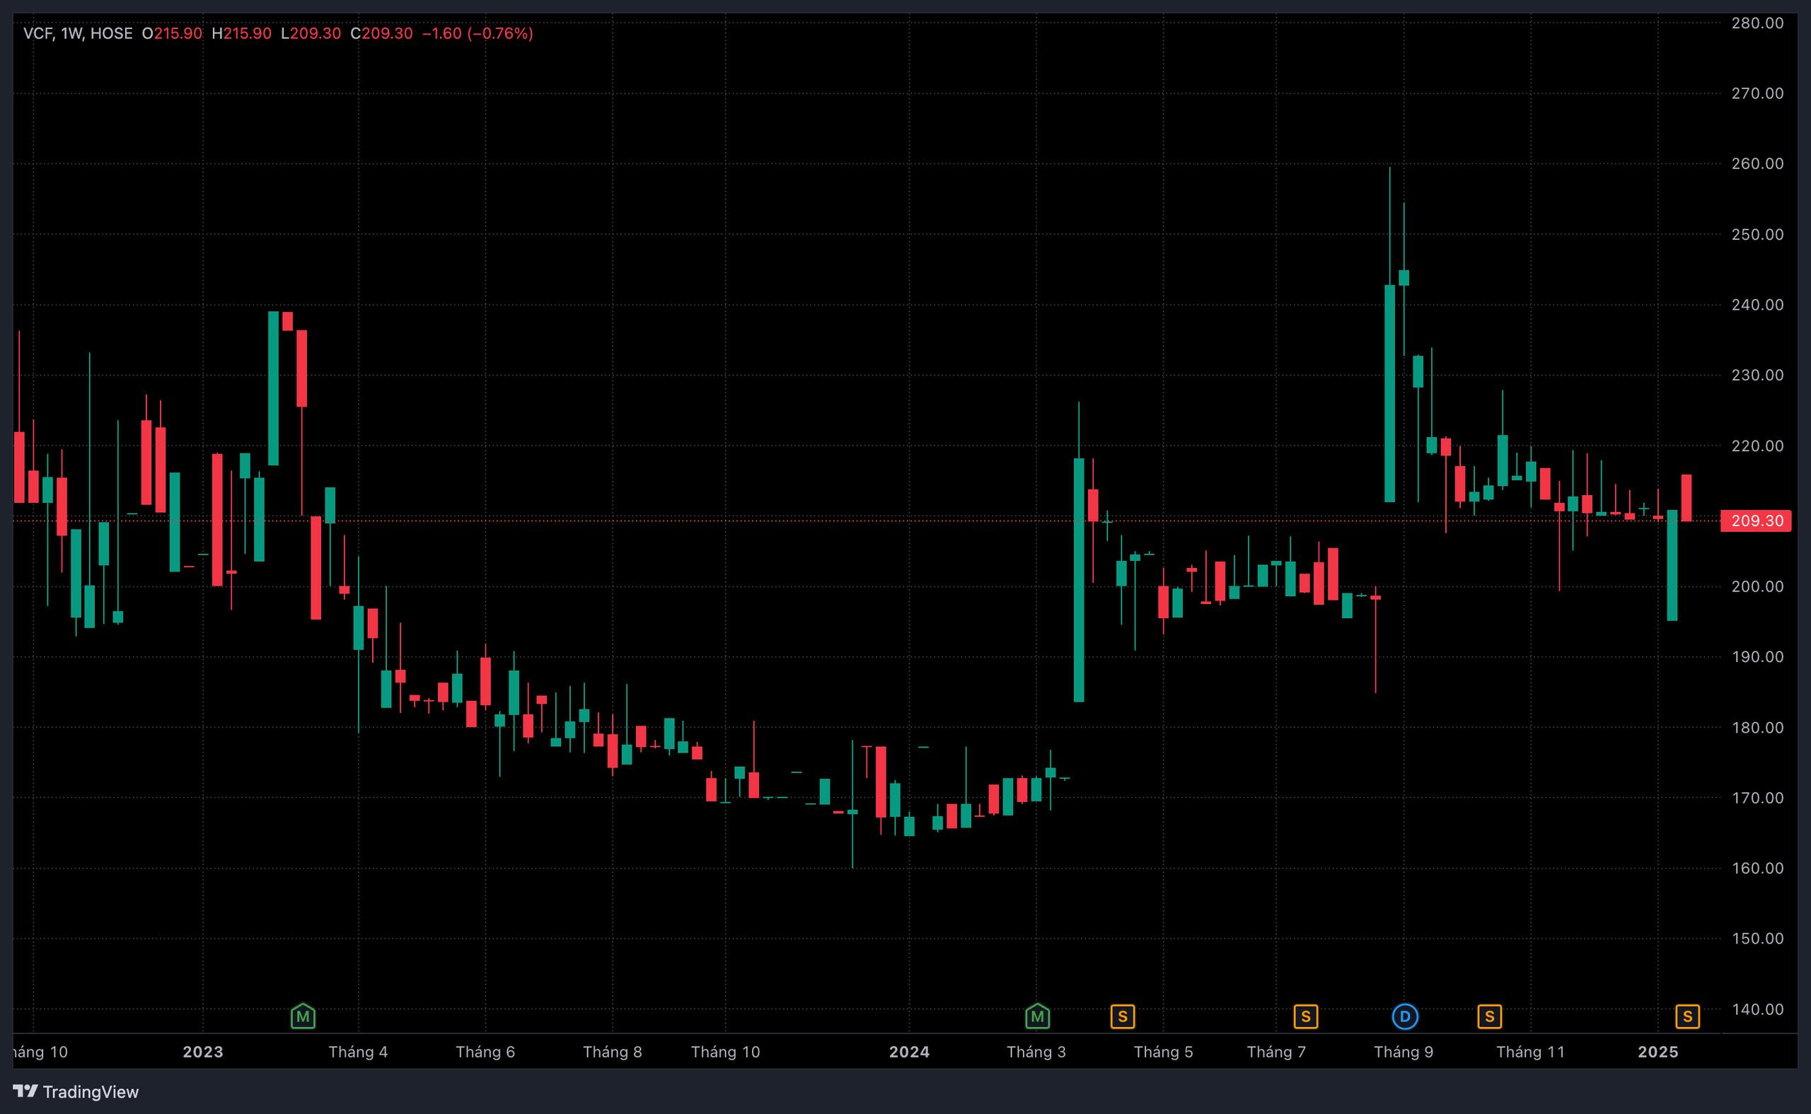This screenshot has height=1114, width=1811.
Task: Click the S marker near 2025
Action: tap(1687, 1017)
